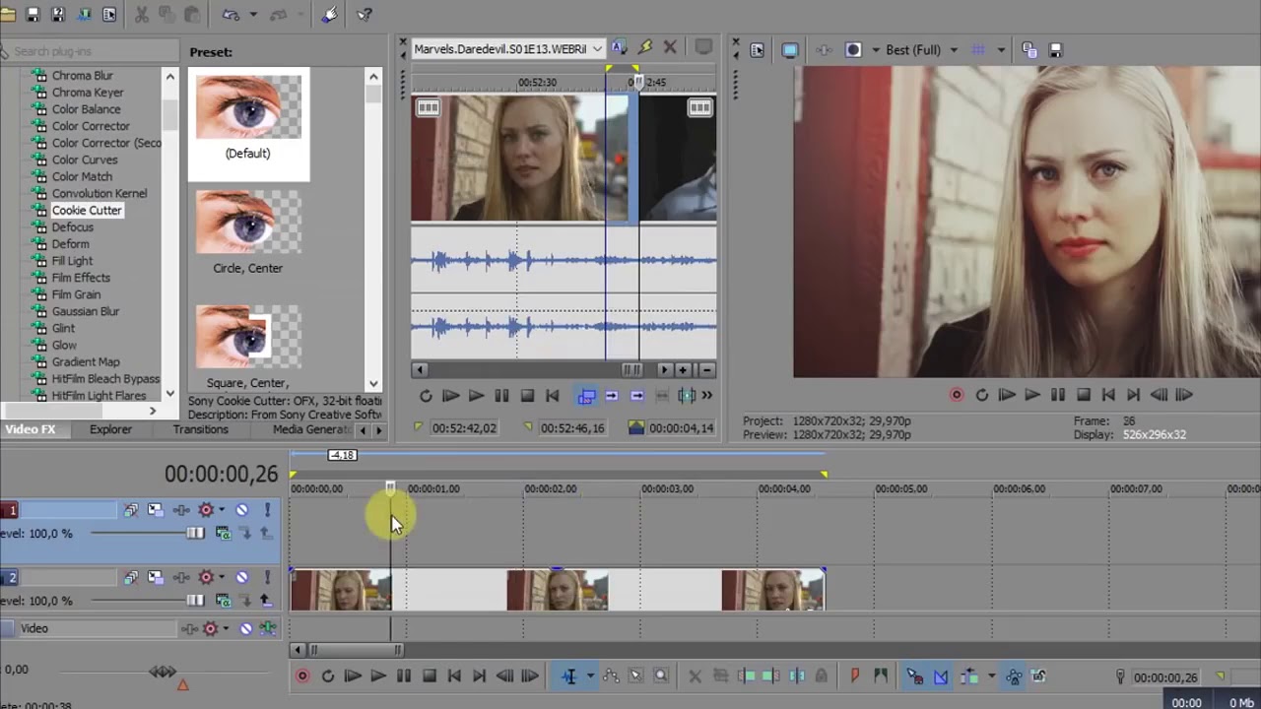This screenshot has width=1261, height=709.
Task: Mute the Video bus track
Action: [246, 628]
